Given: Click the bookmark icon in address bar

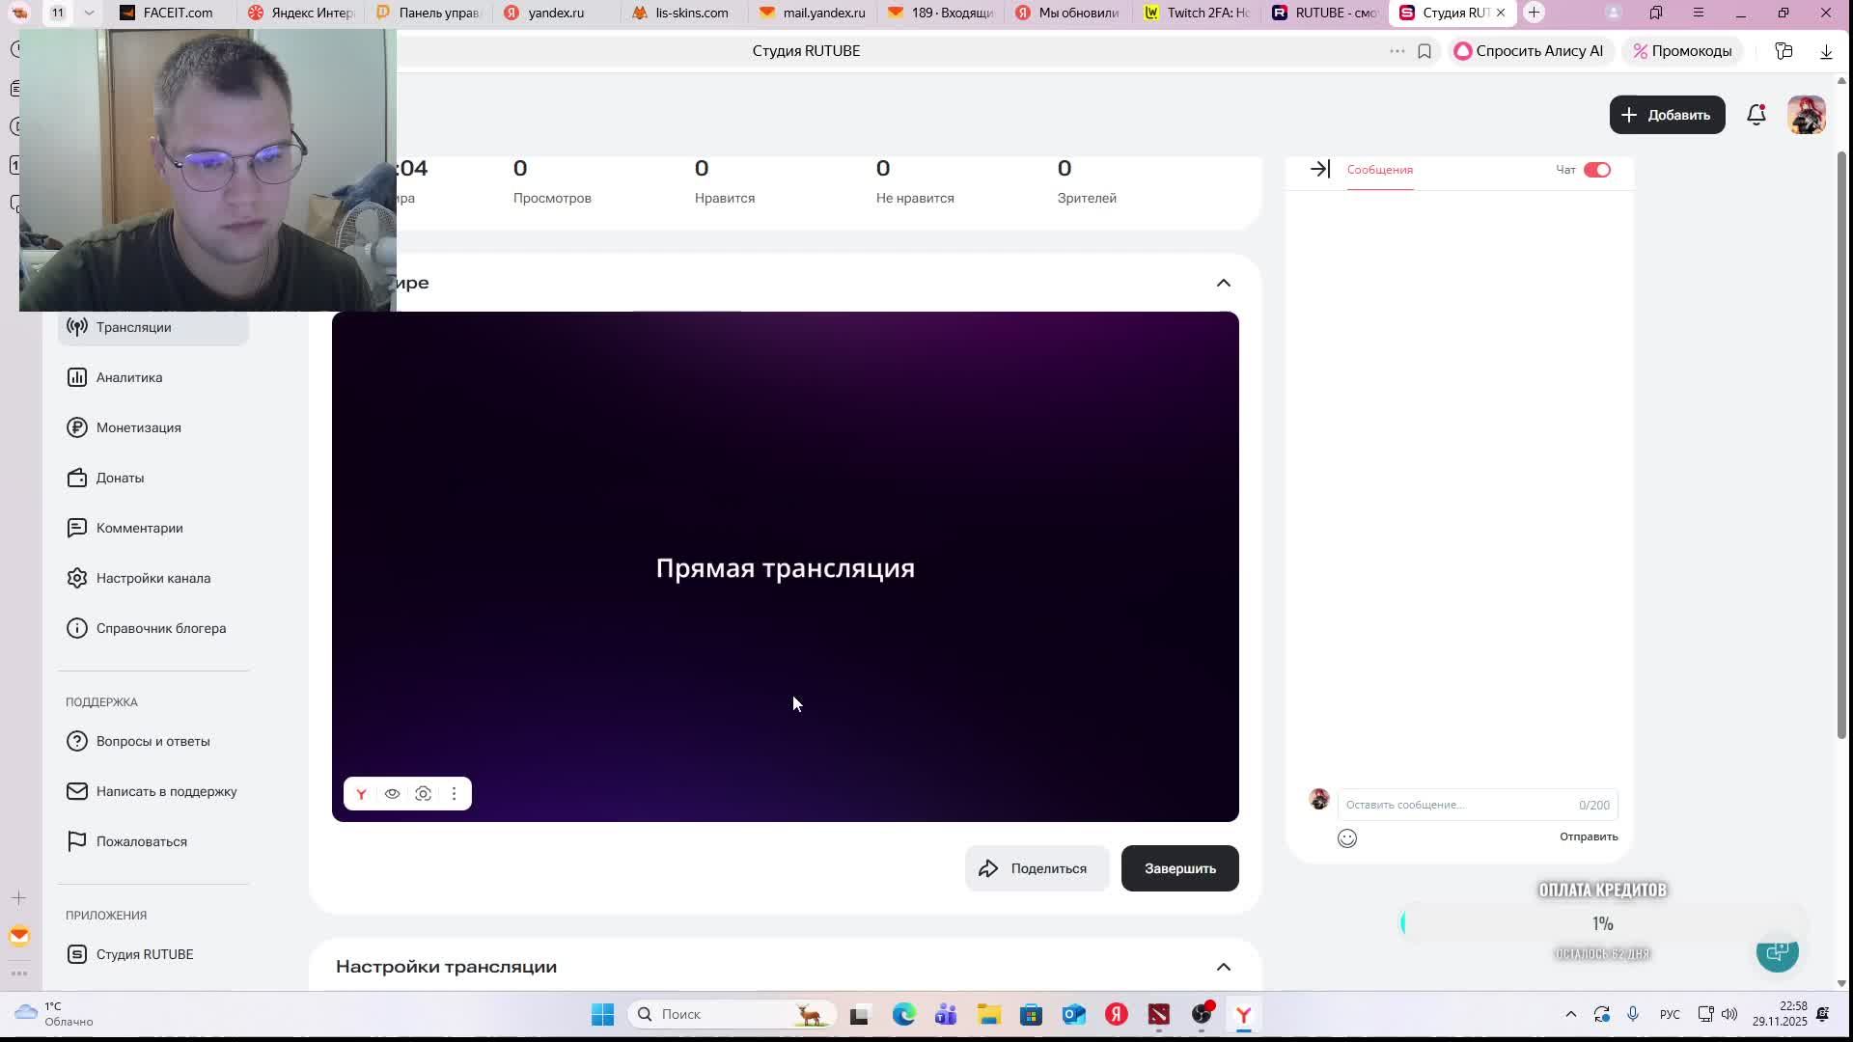Looking at the screenshot, I should [x=1424, y=51].
